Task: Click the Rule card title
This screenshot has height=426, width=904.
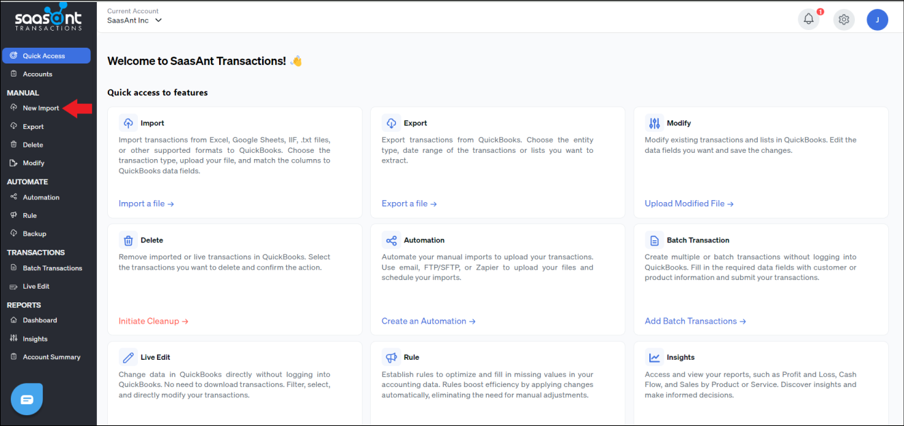Action: click(412, 357)
